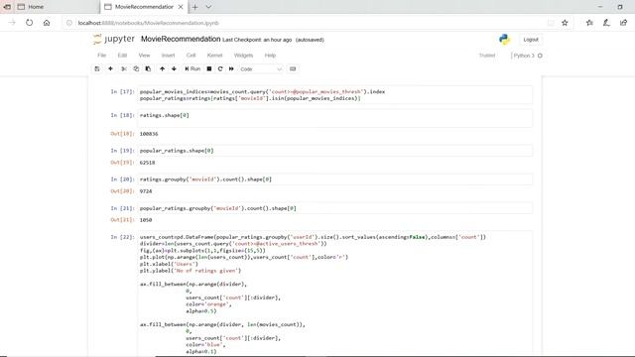Click output value 100836
Image resolution: width=635 pixels, height=357 pixels.
149,134
